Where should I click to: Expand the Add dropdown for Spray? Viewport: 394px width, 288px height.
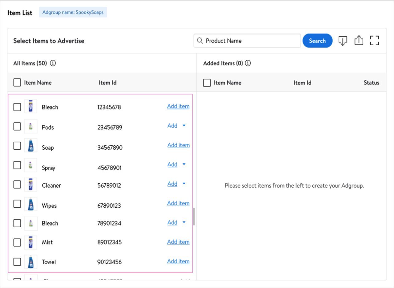point(184,164)
